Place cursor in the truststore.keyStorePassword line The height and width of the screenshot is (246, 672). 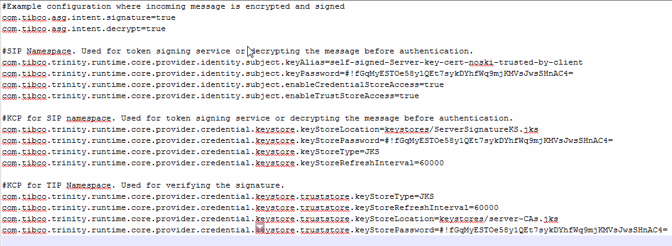[335, 230]
